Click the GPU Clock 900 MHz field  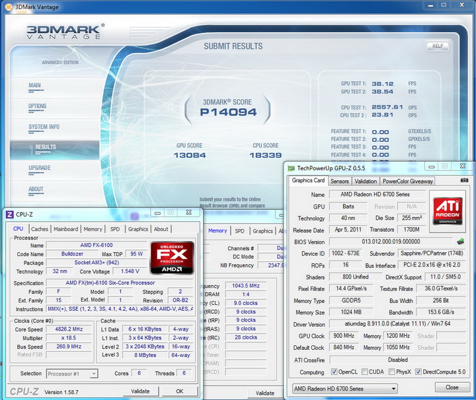344,336
